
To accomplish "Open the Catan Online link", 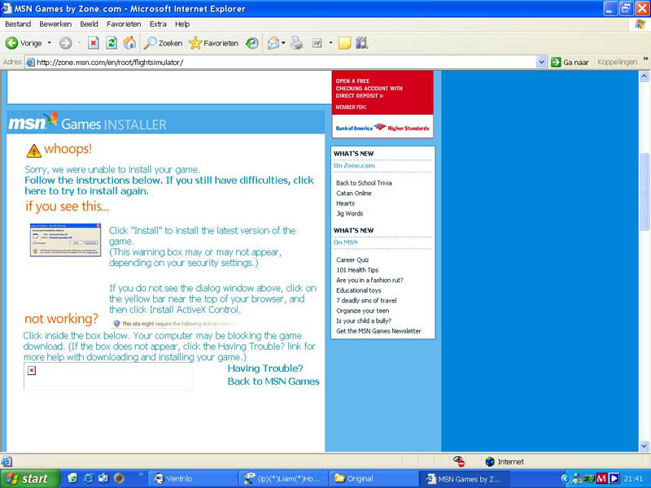I will pyautogui.click(x=353, y=194).
